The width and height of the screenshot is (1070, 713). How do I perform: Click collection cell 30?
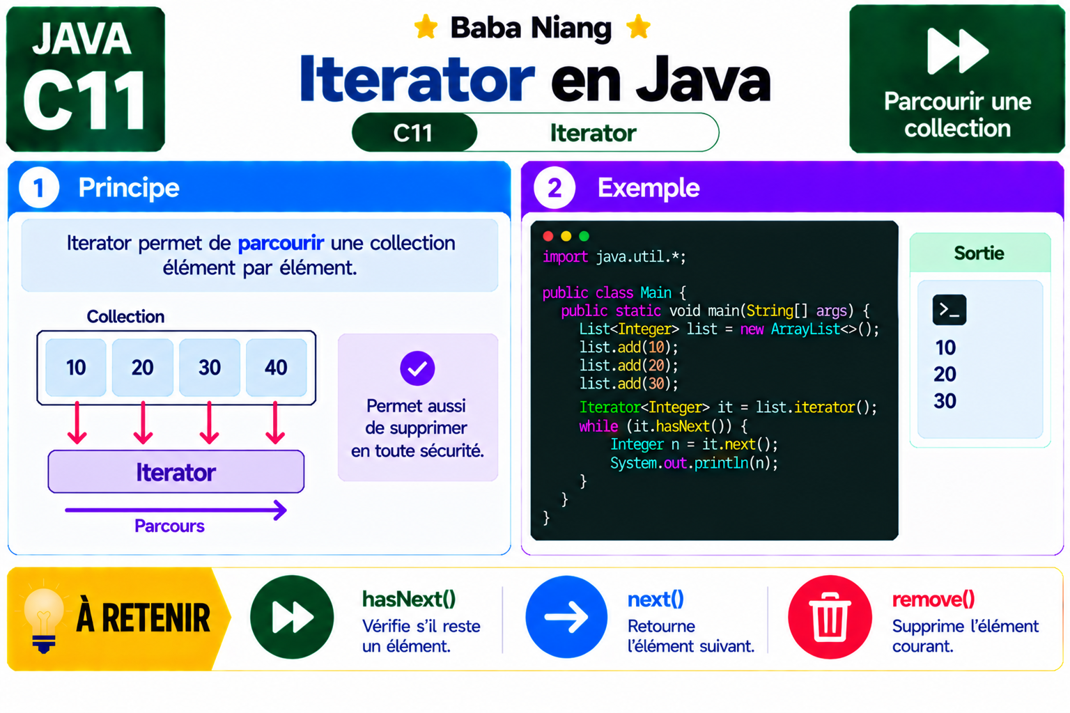[x=210, y=368]
